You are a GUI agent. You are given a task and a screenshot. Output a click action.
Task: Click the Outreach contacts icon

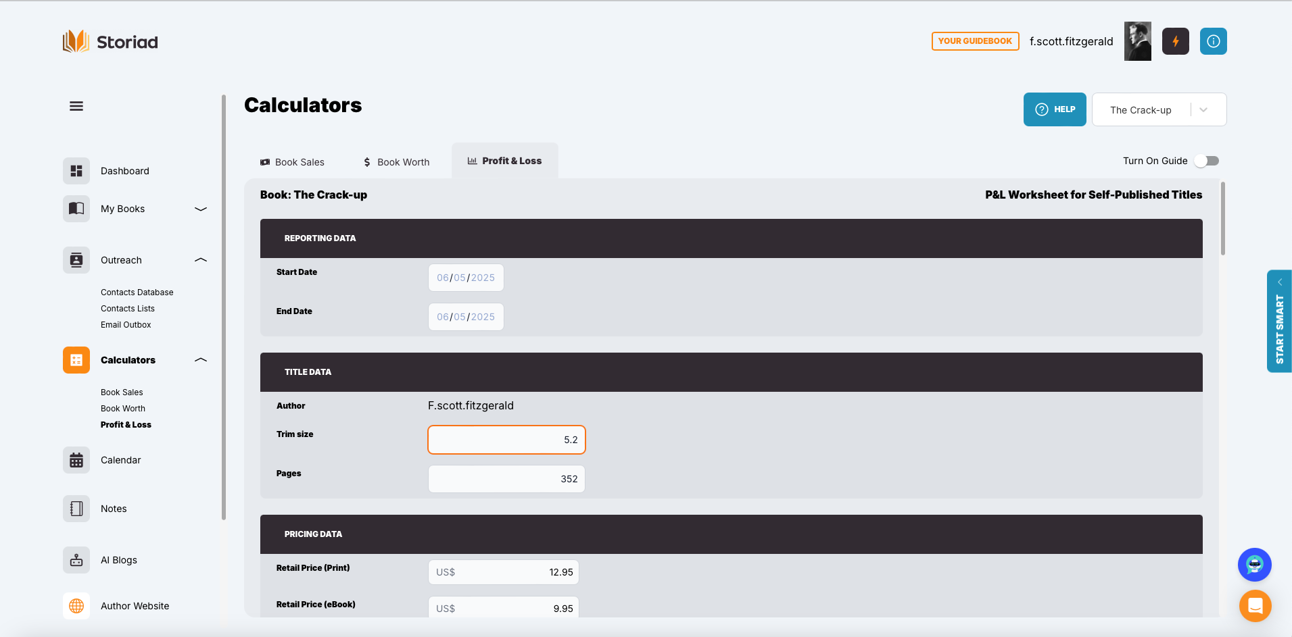coord(76,260)
